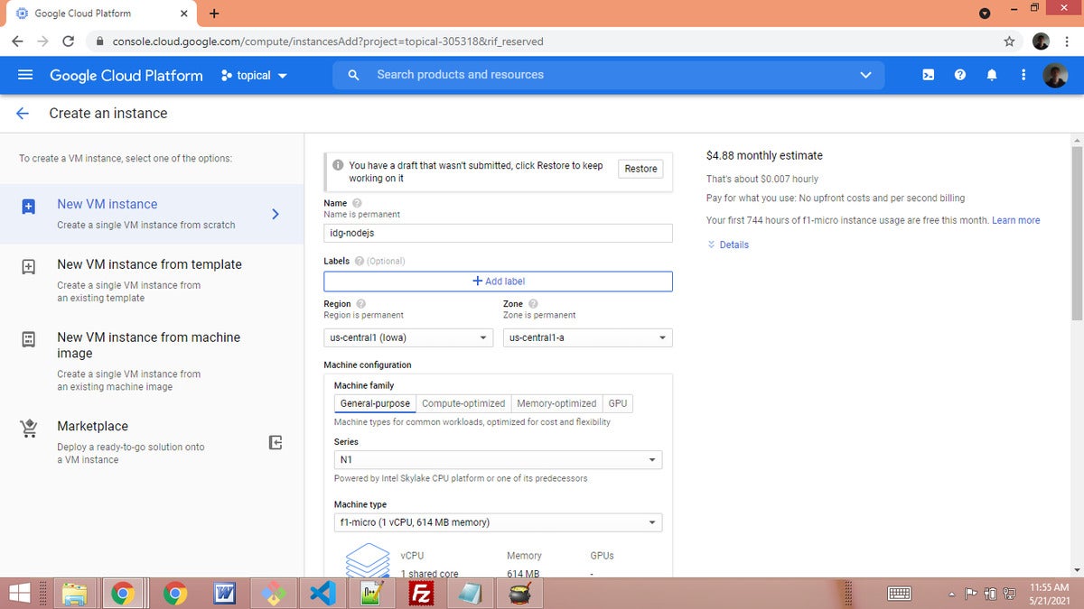The height and width of the screenshot is (609, 1084).
Task: Follow the Learn more link
Action: pyautogui.click(x=1016, y=220)
